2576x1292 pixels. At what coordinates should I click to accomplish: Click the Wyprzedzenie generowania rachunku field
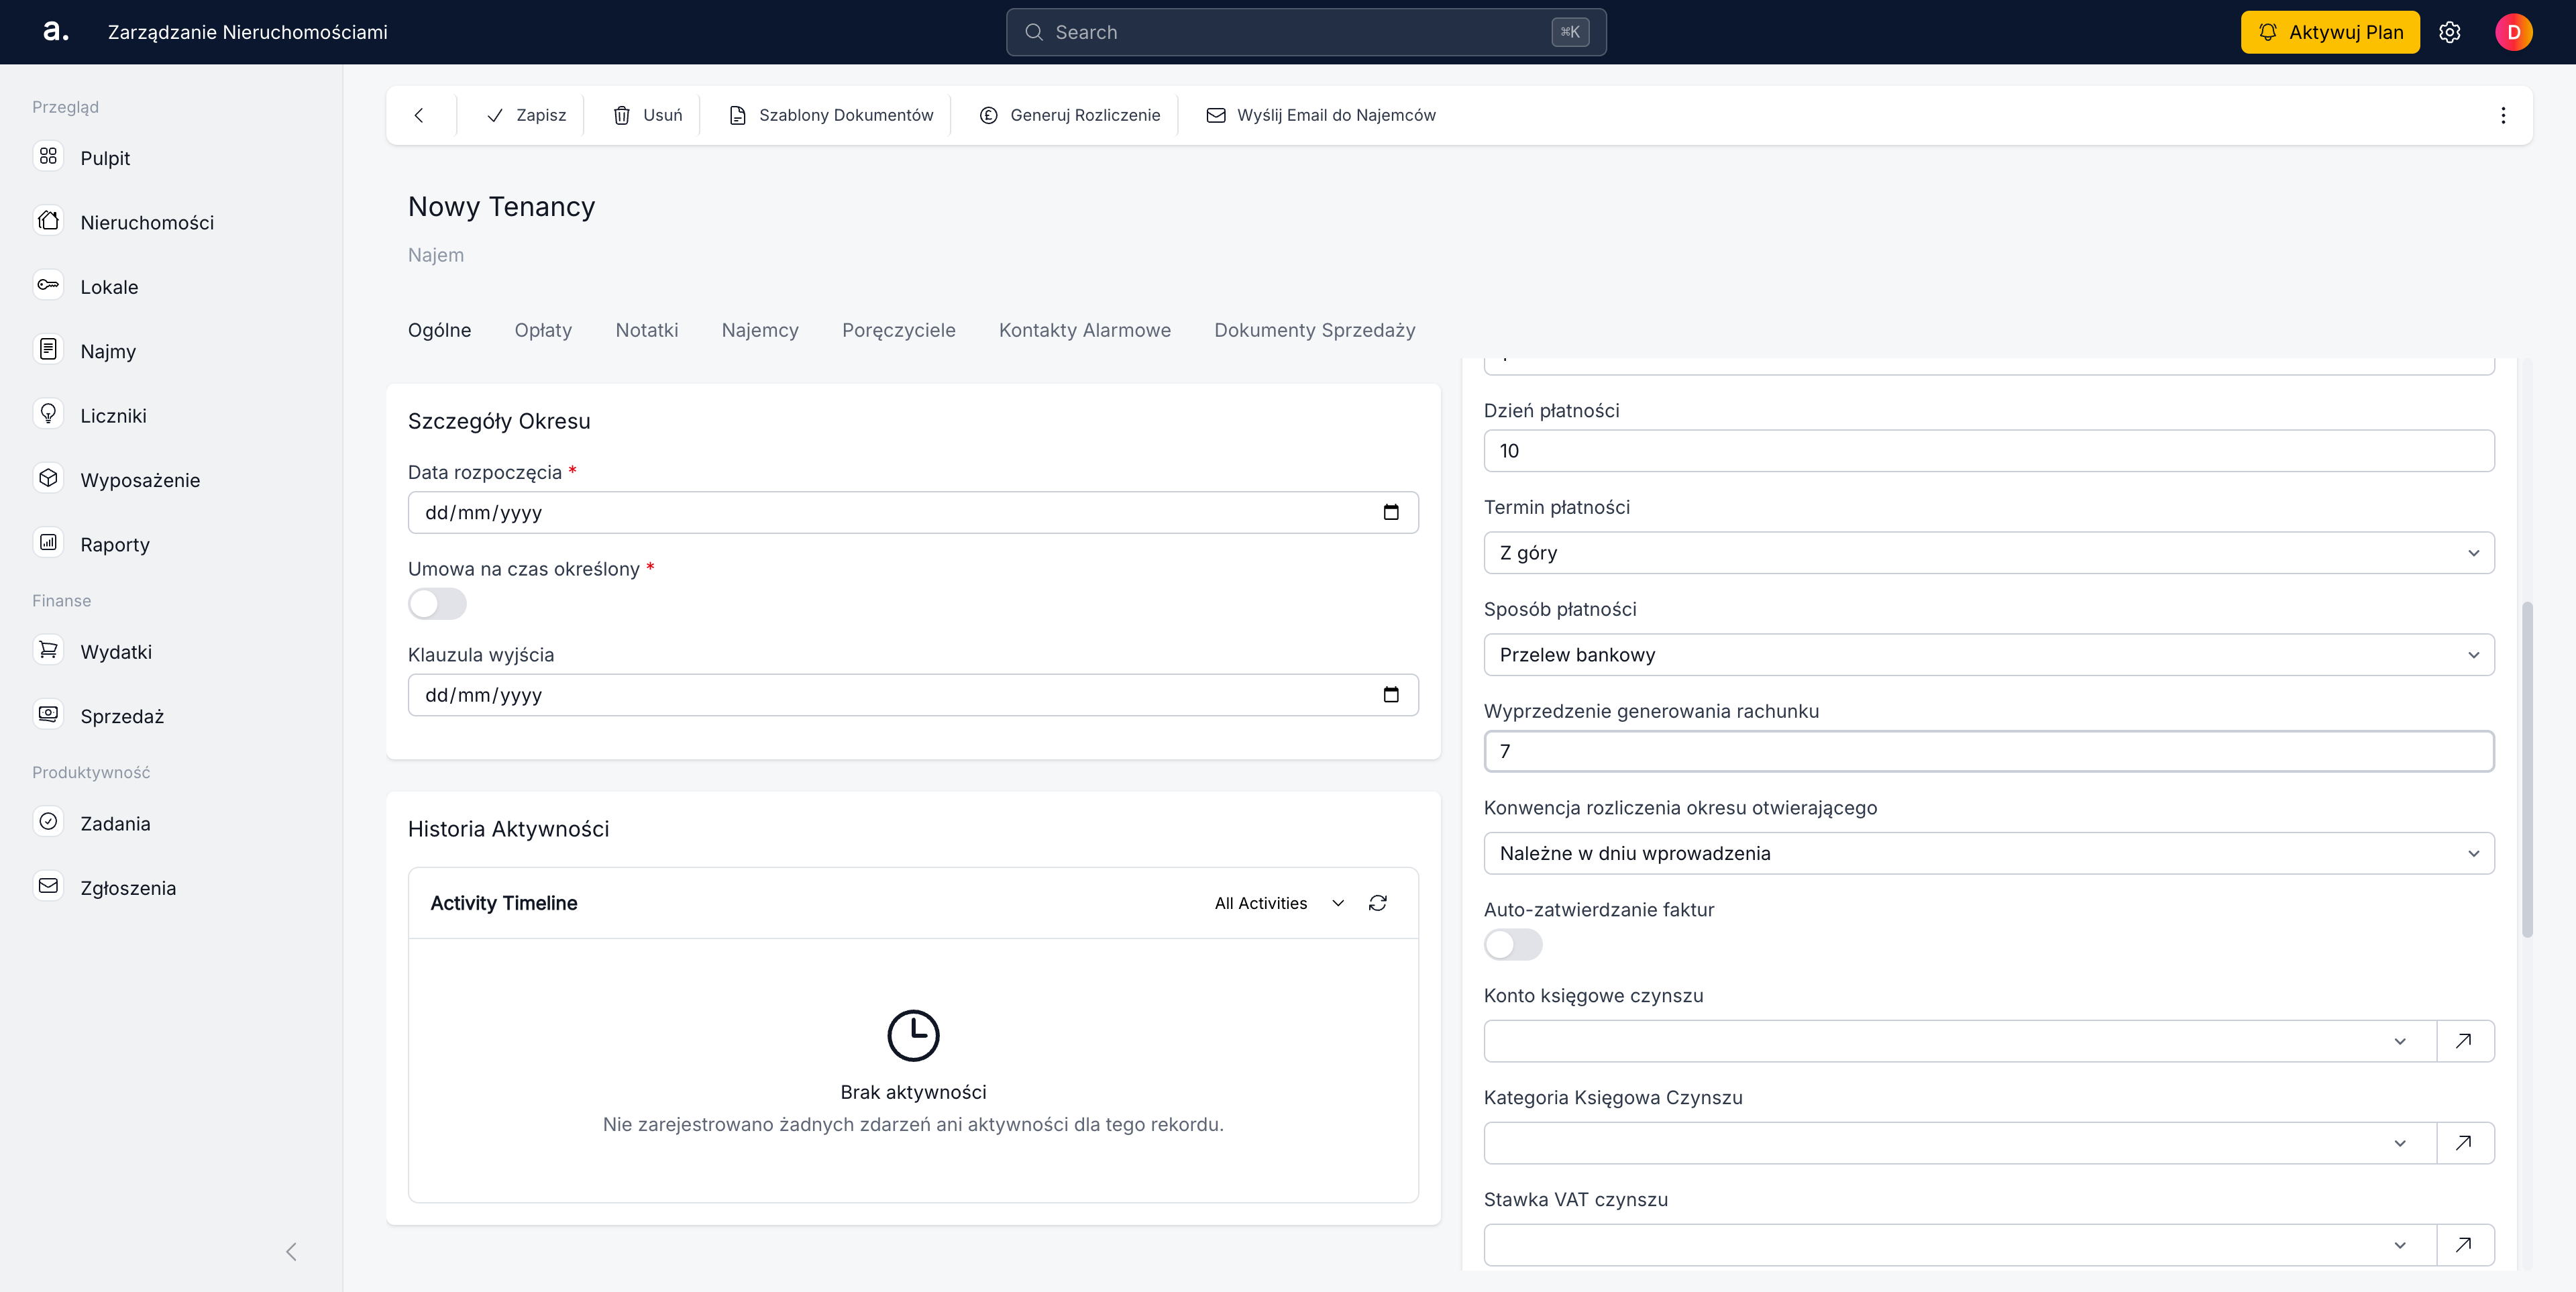(1988, 751)
